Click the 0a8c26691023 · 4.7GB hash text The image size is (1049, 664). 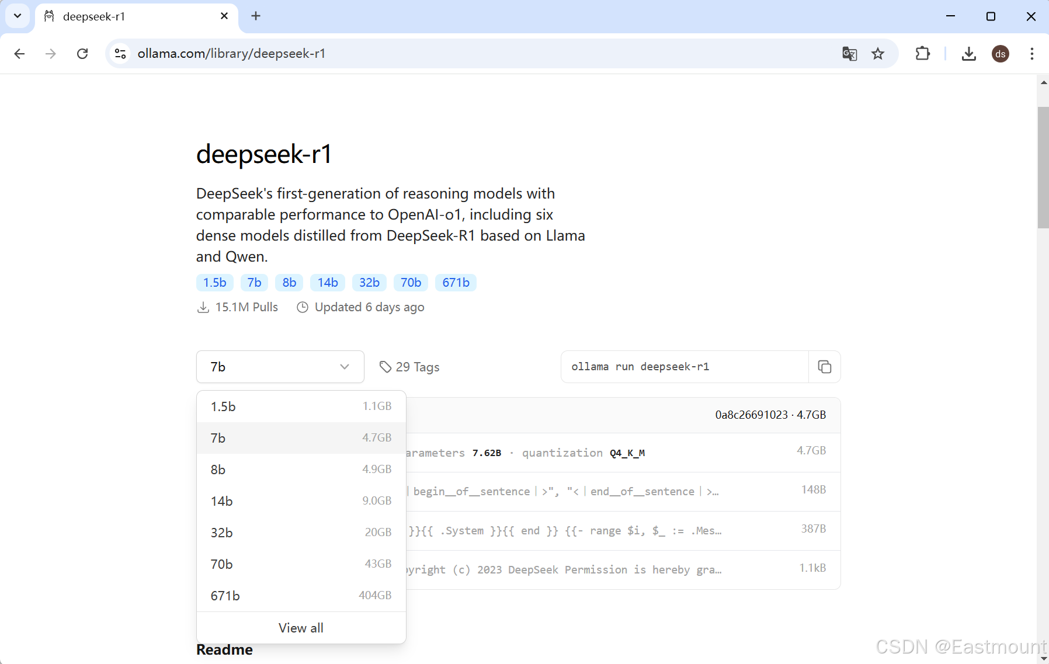(770, 415)
